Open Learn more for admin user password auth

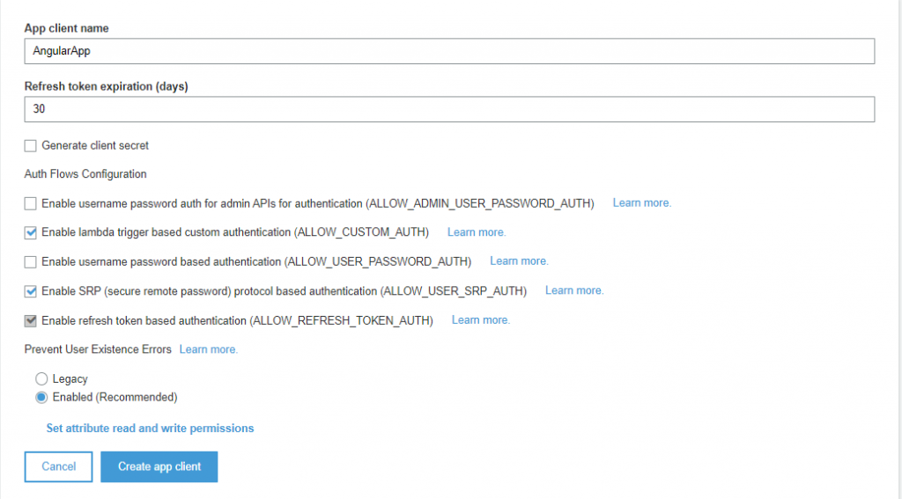click(x=642, y=203)
